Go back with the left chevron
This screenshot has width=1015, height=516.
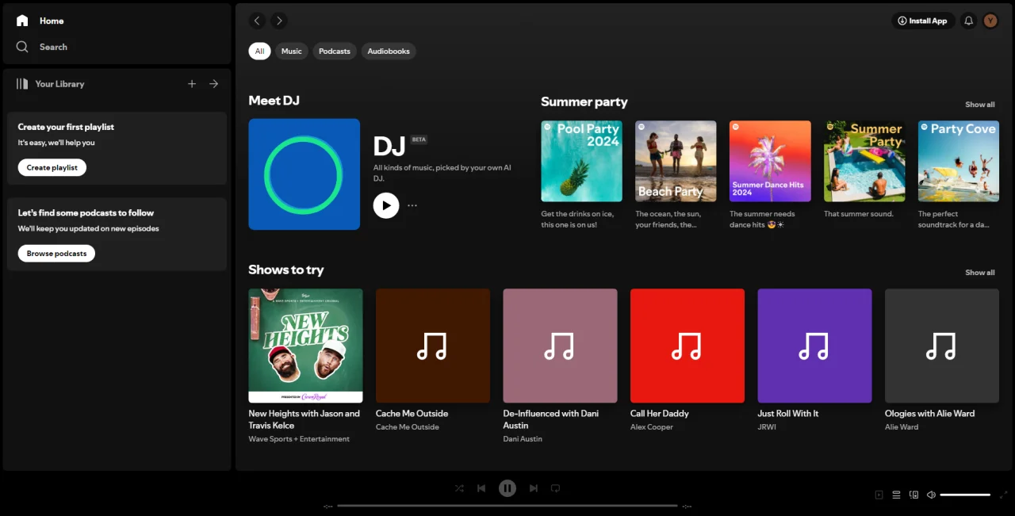(256, 21)
